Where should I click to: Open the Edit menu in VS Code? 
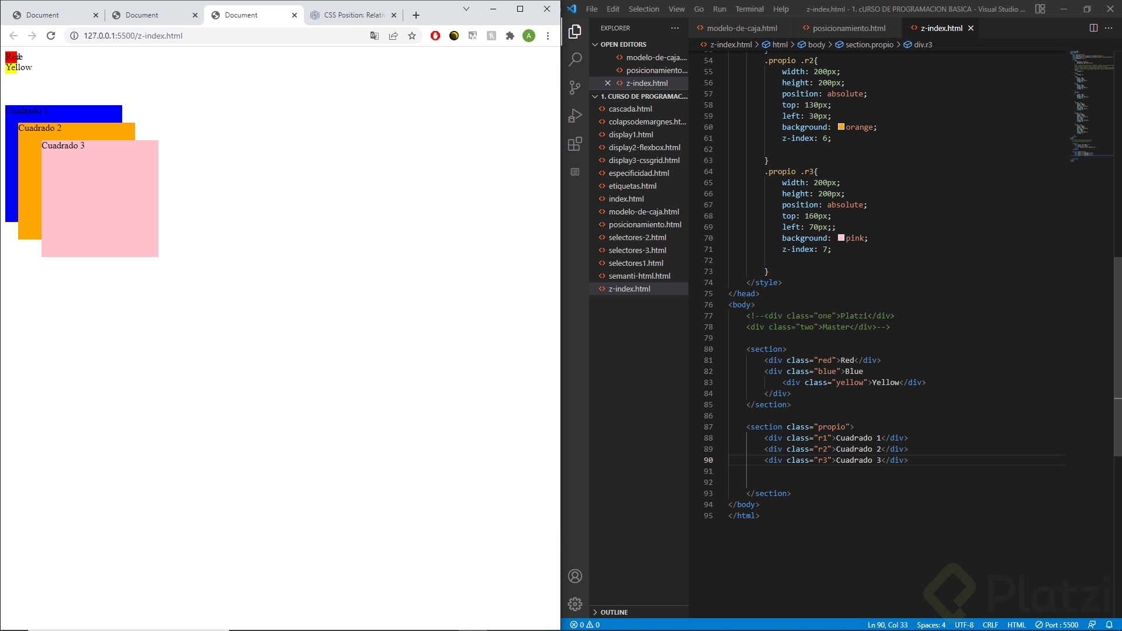pos(613,9)
